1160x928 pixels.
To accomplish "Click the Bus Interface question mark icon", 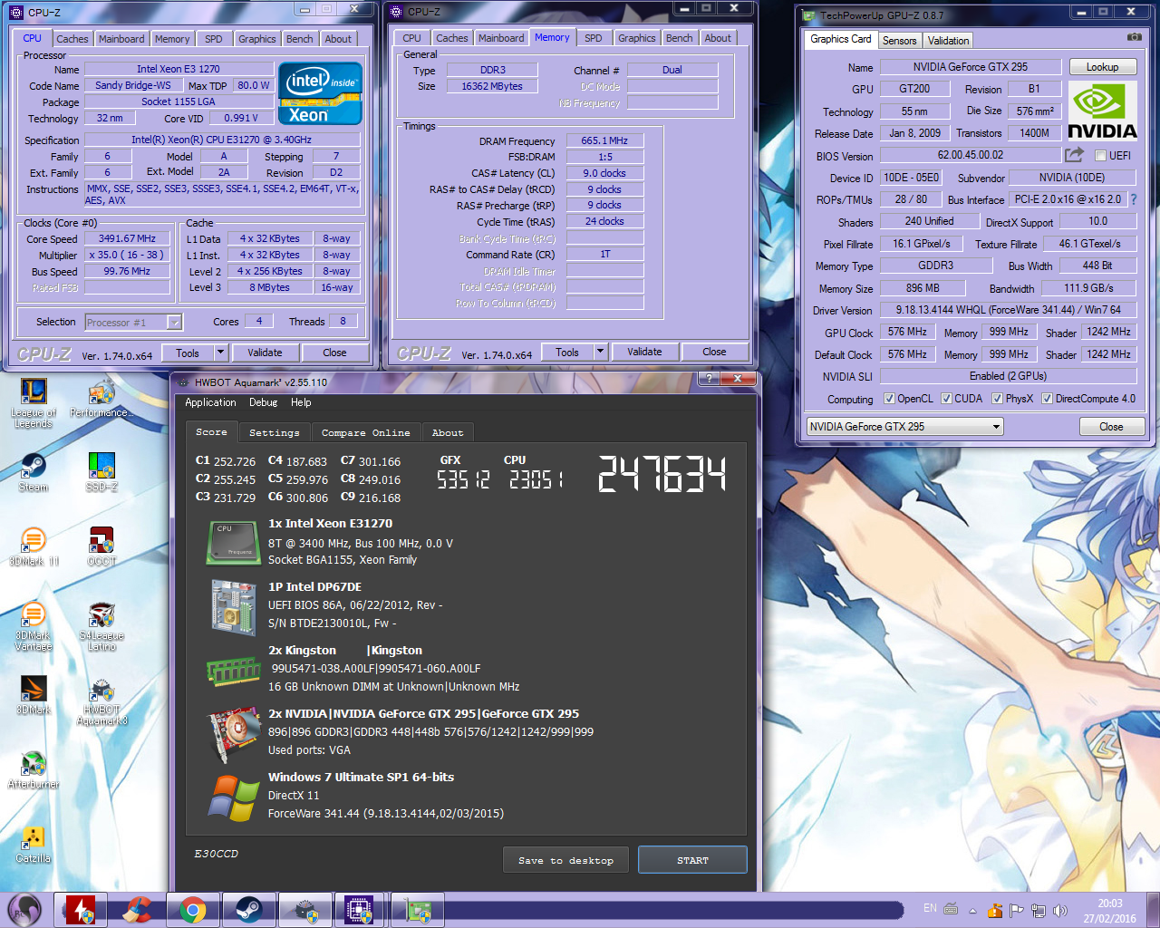I will (1133, 199).
